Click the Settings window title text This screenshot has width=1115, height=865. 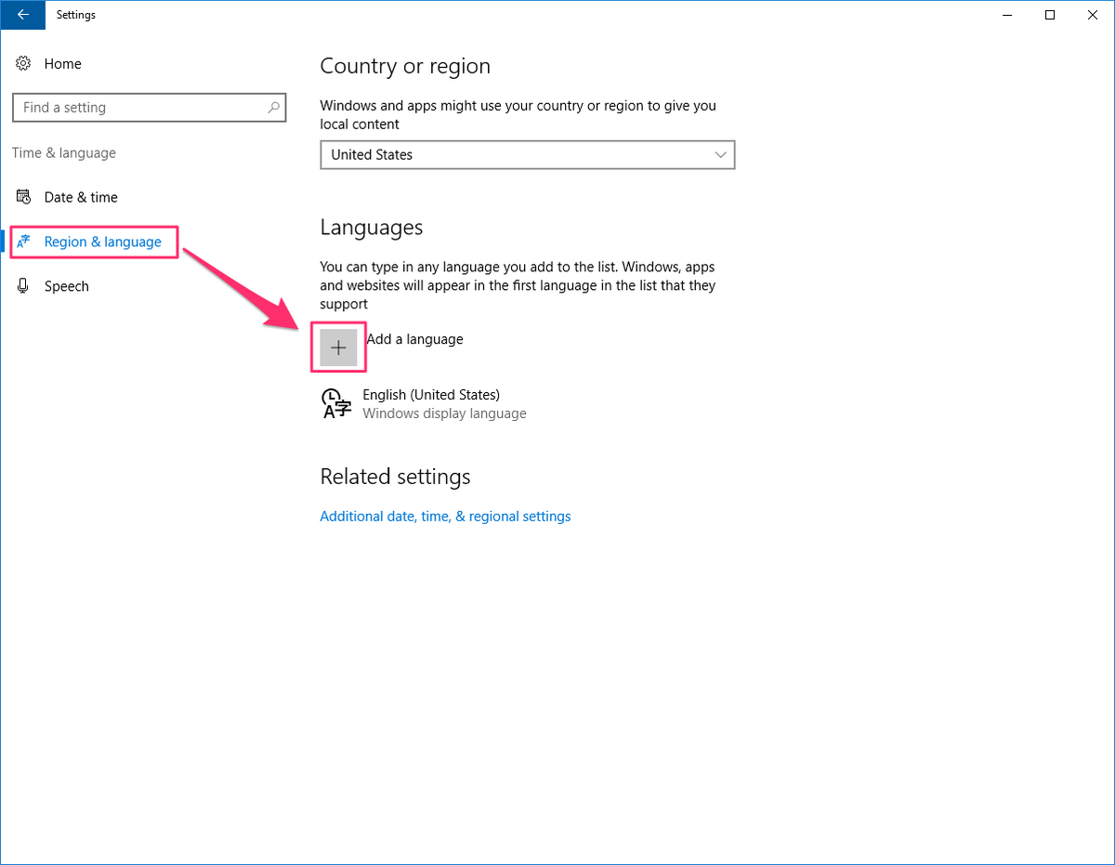(76, 15)
